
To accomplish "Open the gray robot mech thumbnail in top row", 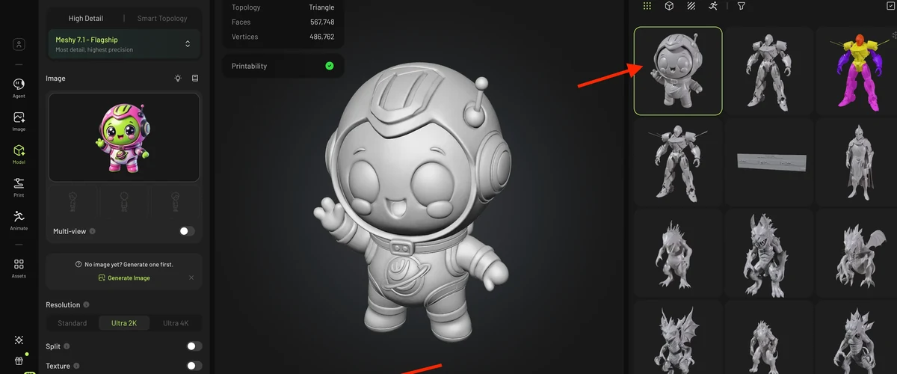I will point(769,71).
